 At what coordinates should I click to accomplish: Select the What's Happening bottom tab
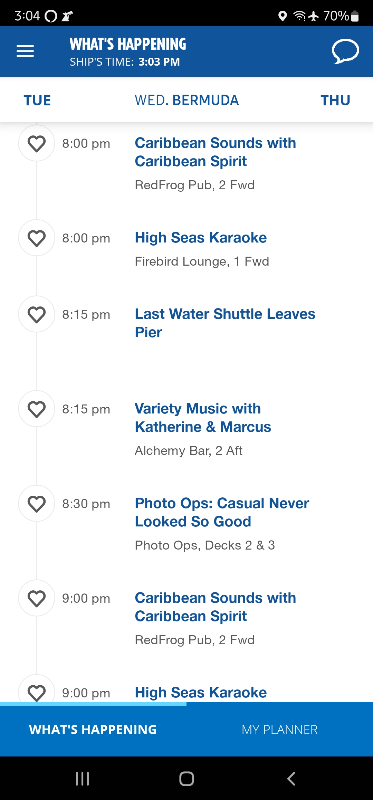click(93, 730)
